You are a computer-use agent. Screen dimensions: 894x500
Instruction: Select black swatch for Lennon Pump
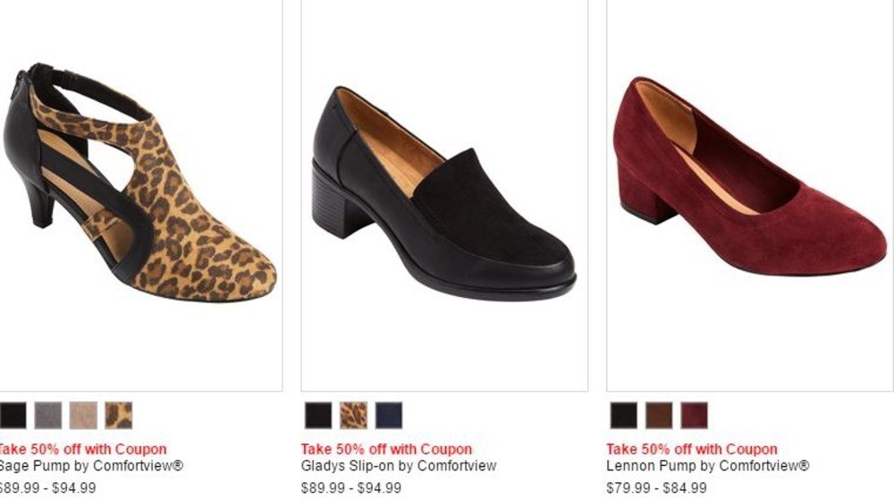click(624, 416)
